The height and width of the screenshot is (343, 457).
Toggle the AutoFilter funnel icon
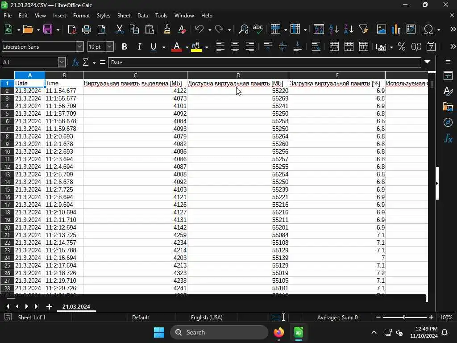pos(363,29)
